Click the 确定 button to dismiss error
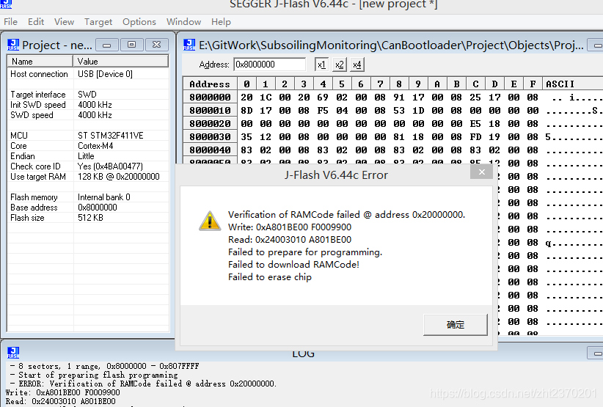This screenshot has height=407, width=603. point(456,325)
